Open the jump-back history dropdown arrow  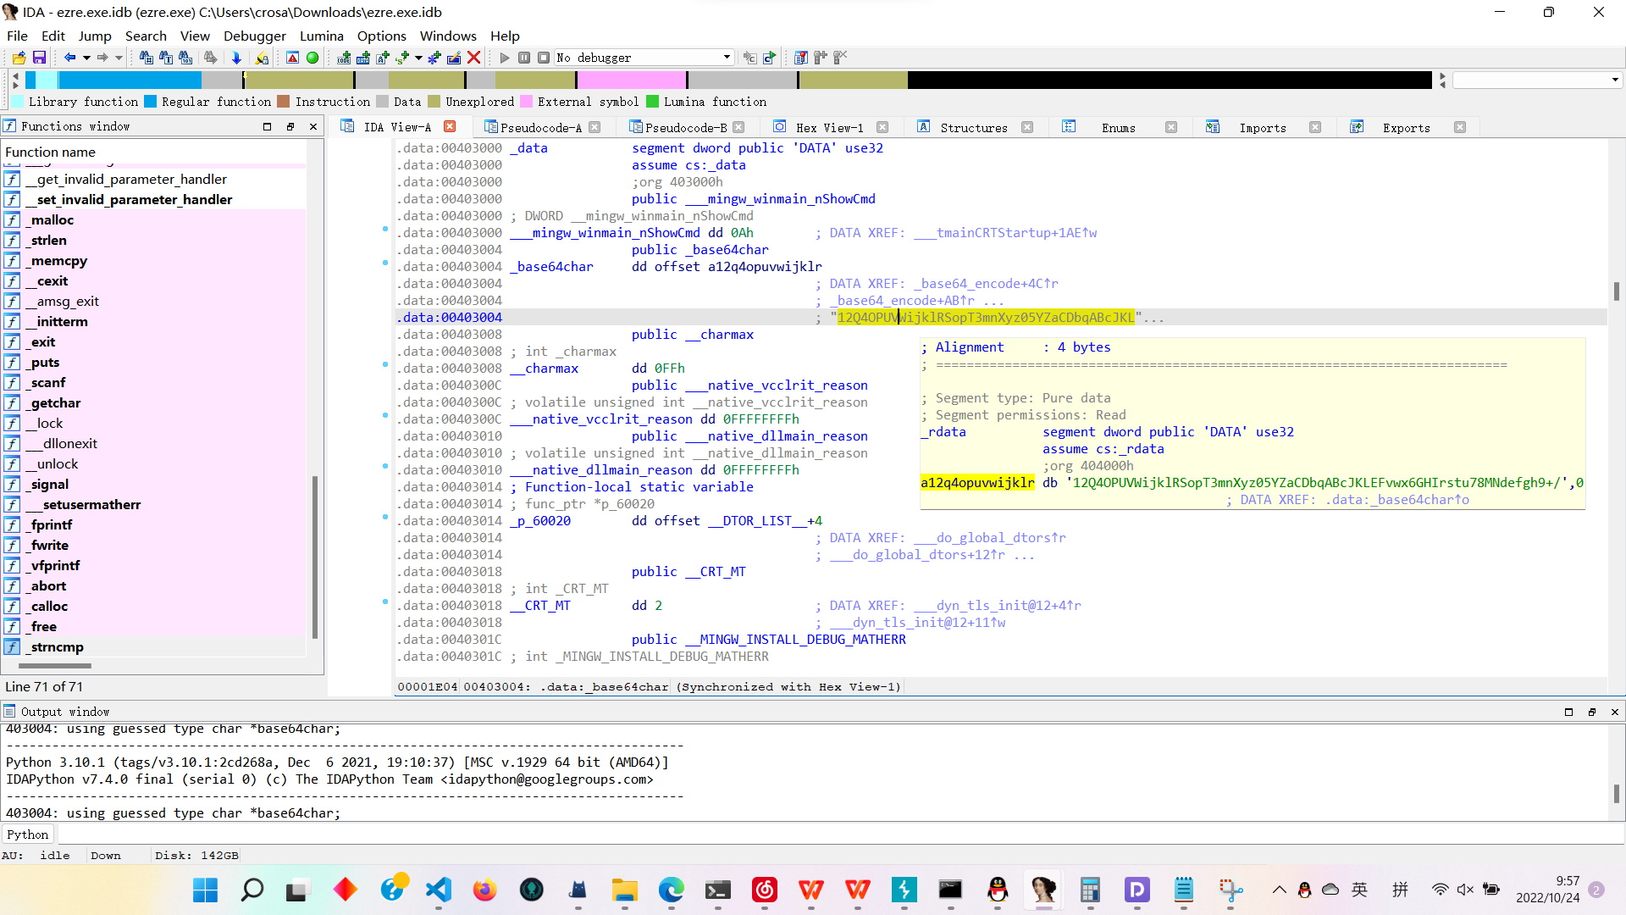click(86, 58)
